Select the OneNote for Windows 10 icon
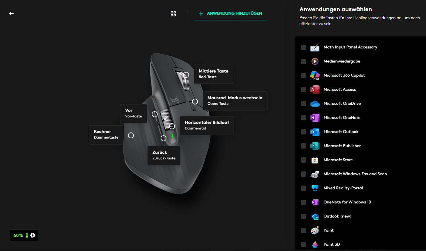Viewport: 426px width, 251px height. pos(315,202)
